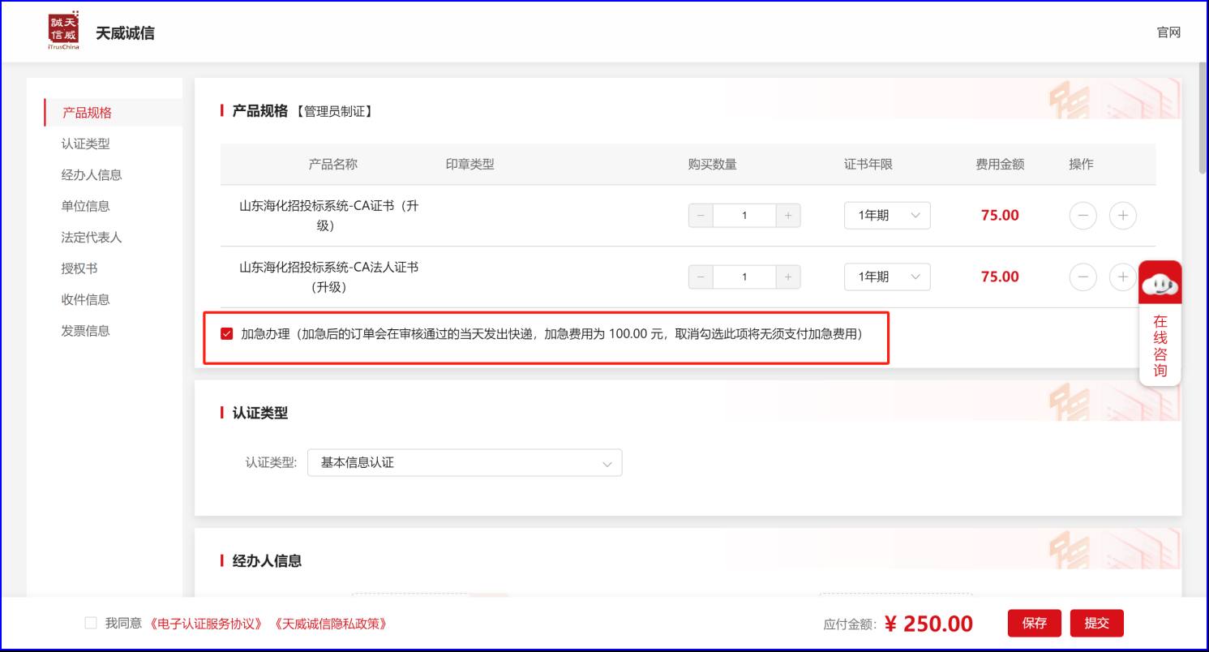Jump to 单位信息 section in sidebar

[86, 206]
